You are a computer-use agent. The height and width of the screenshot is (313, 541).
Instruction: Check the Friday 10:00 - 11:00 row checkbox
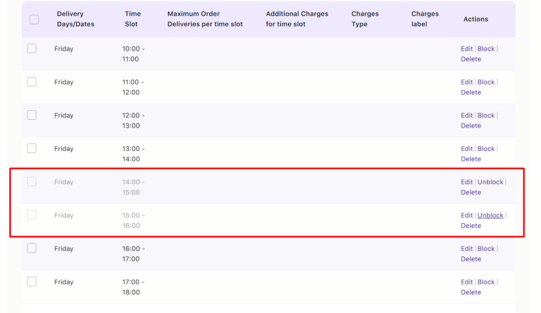click(x=31, y=48)
